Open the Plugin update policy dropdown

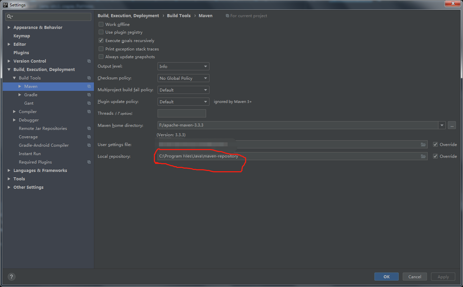click(183, 102)
